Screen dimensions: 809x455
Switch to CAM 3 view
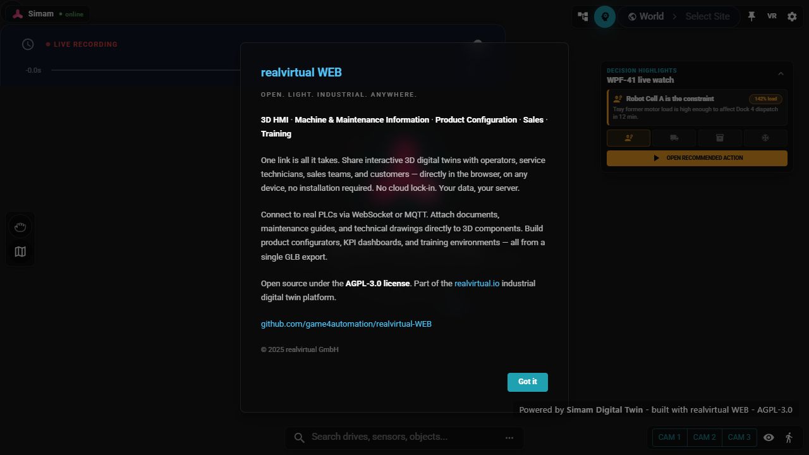739,437
